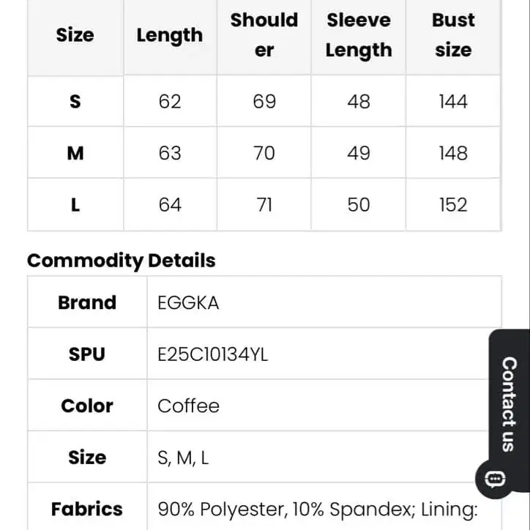Click the chat bubble icon
The width and height of the screenshot is (530, 530).
coord(495,479)
